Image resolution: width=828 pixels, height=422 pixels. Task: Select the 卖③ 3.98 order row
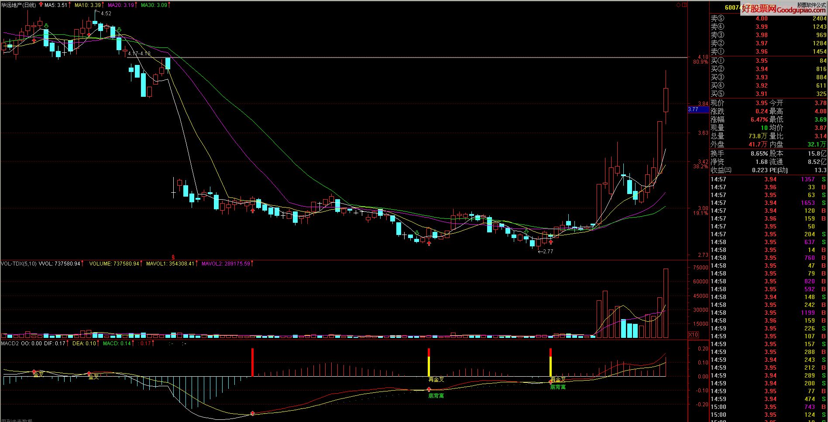point(768,35)
